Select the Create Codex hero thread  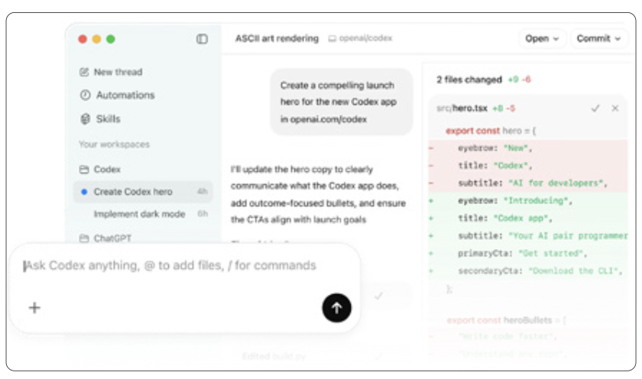(x=133, y=192)
